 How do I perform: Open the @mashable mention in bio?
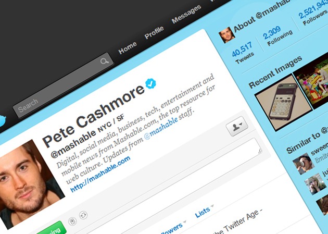point(161,128)
